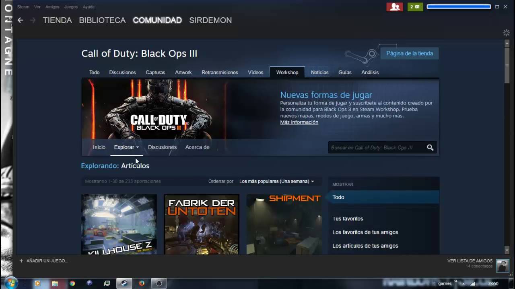Open the Fabrik der Untoten item
515x289 pixels.
pos(202,224)
